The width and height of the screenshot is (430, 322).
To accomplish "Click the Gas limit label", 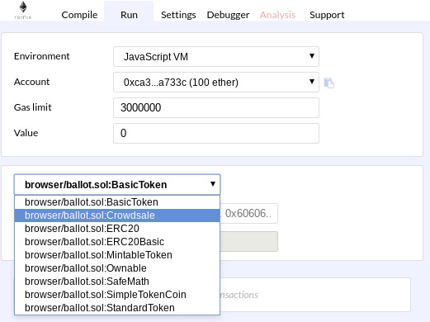I will [33, 107].
